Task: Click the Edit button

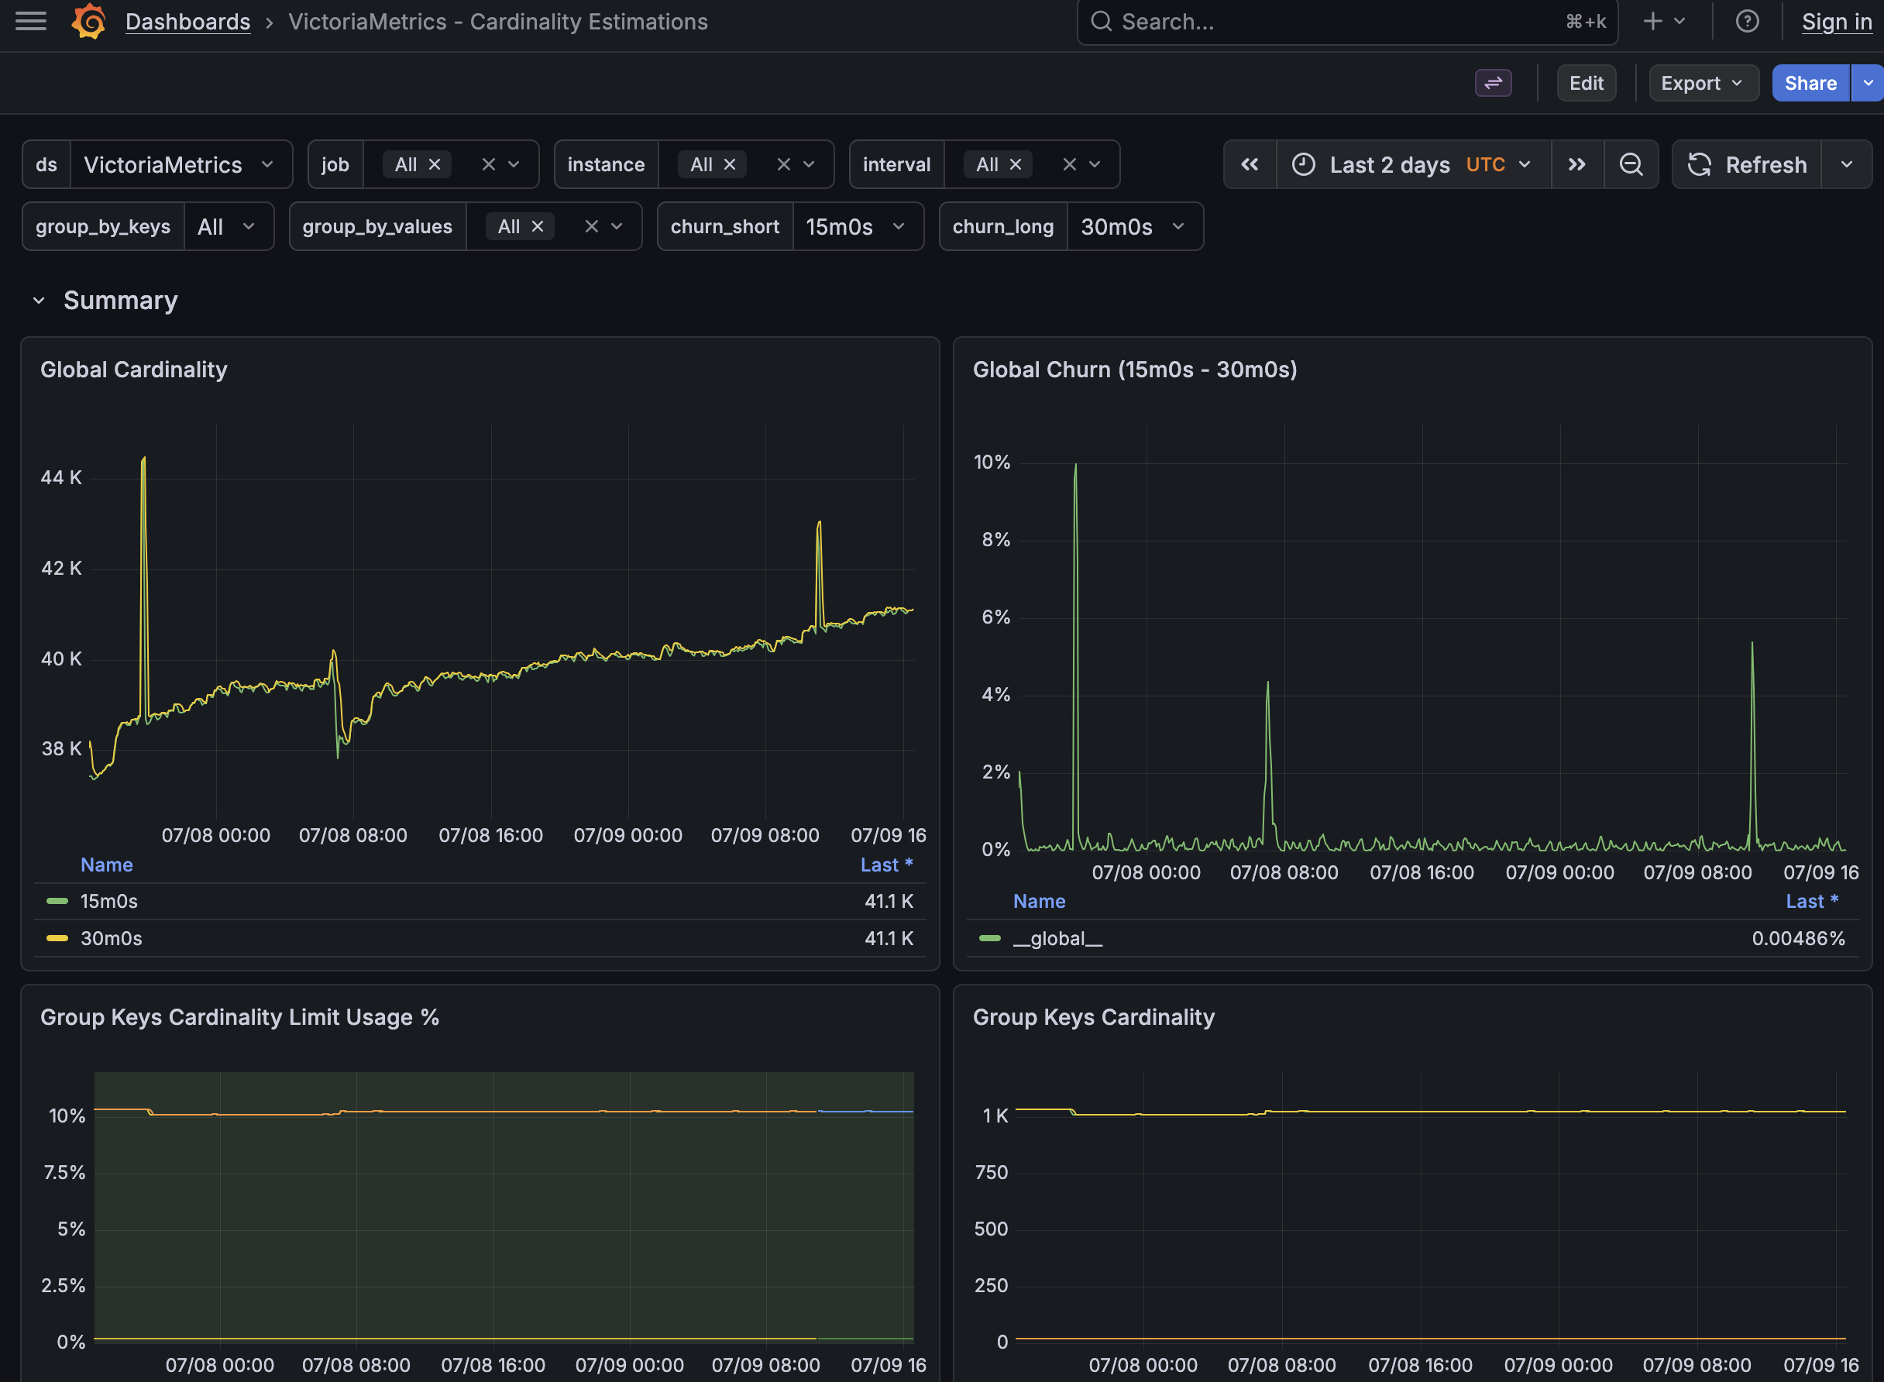Action: point(1585,83)
